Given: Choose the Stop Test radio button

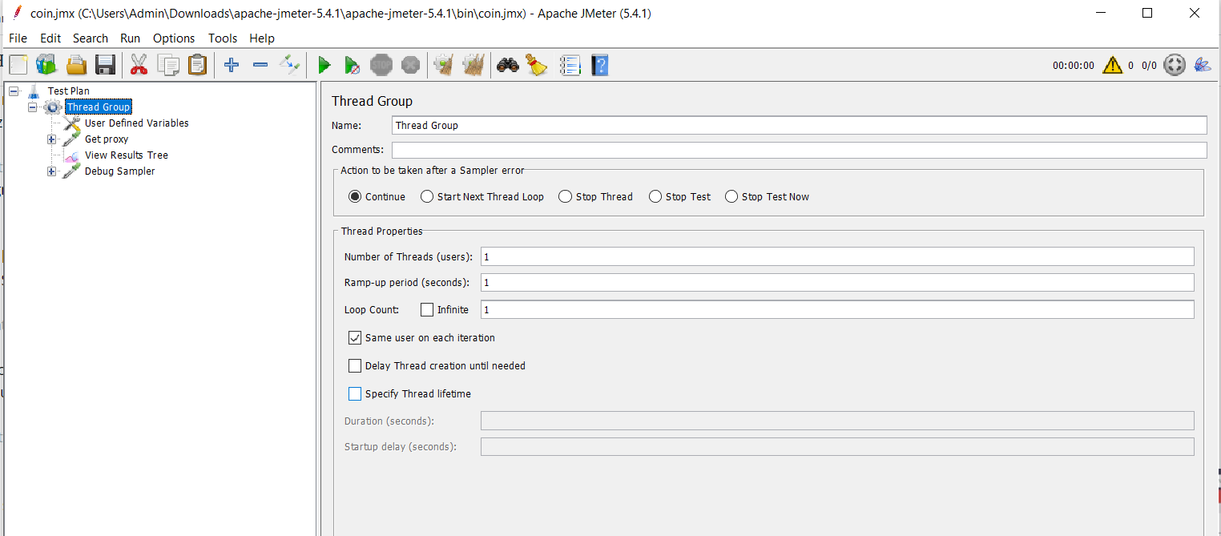Looking at the screenshot, I should pyautogui.click(x=655, y=196).
